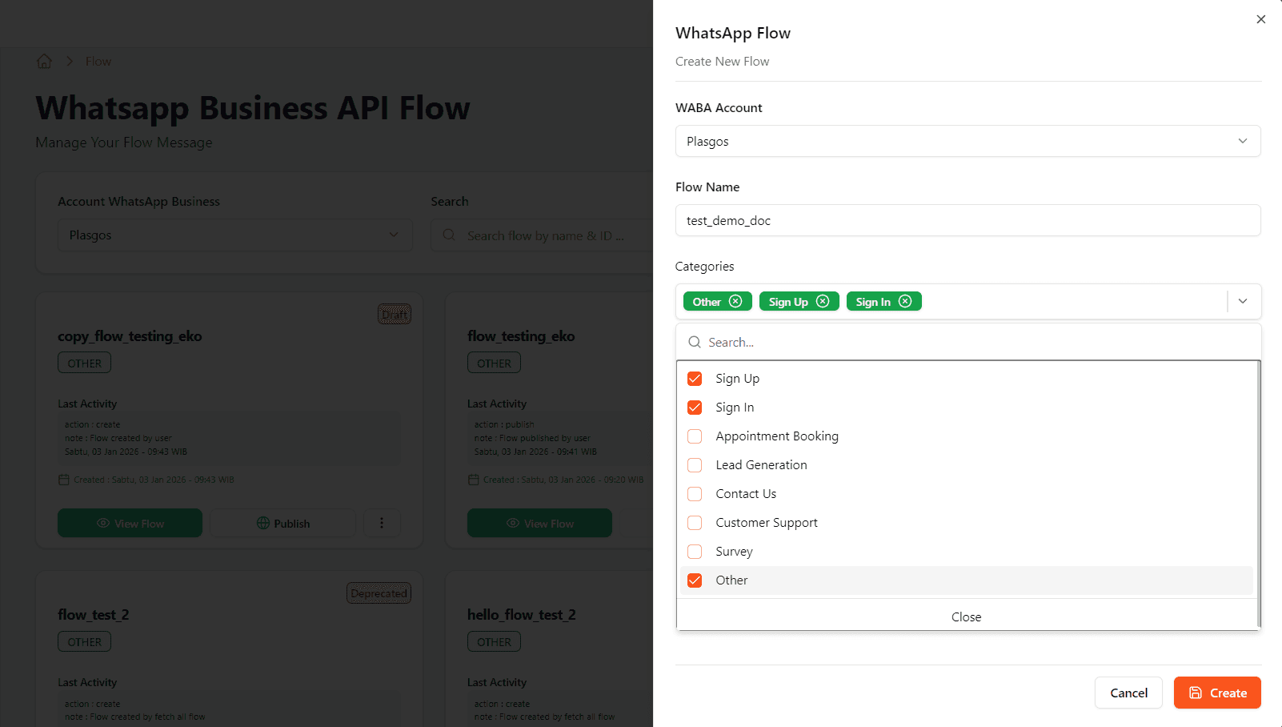The height and width of the screenshot is (727, 1282).
Task: Click the eye icon on View Flow for flow_testing_eko
Action: click(x=513, y=523)
